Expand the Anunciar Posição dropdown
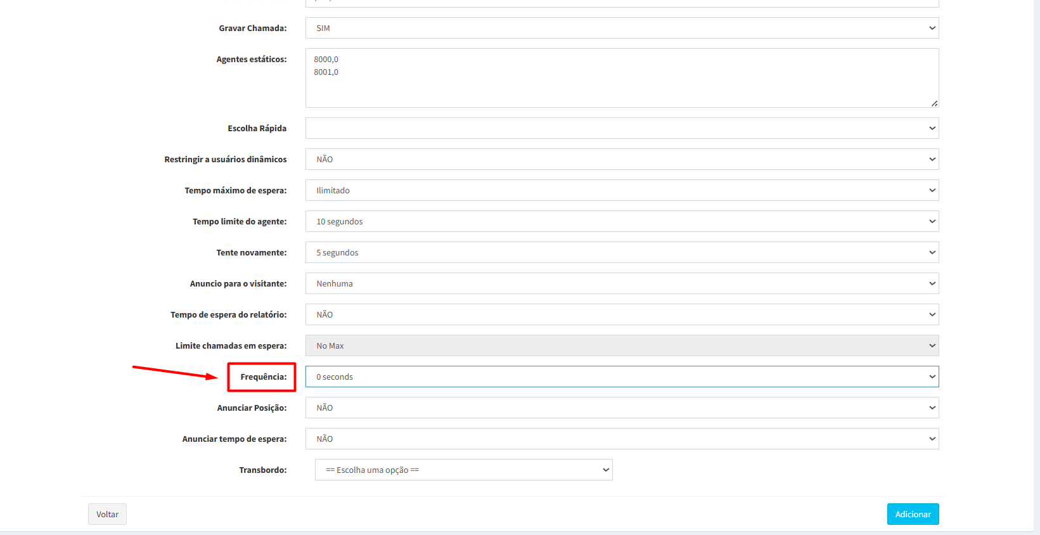Viewport: 1040px width, 535px height. click(621, 408)
